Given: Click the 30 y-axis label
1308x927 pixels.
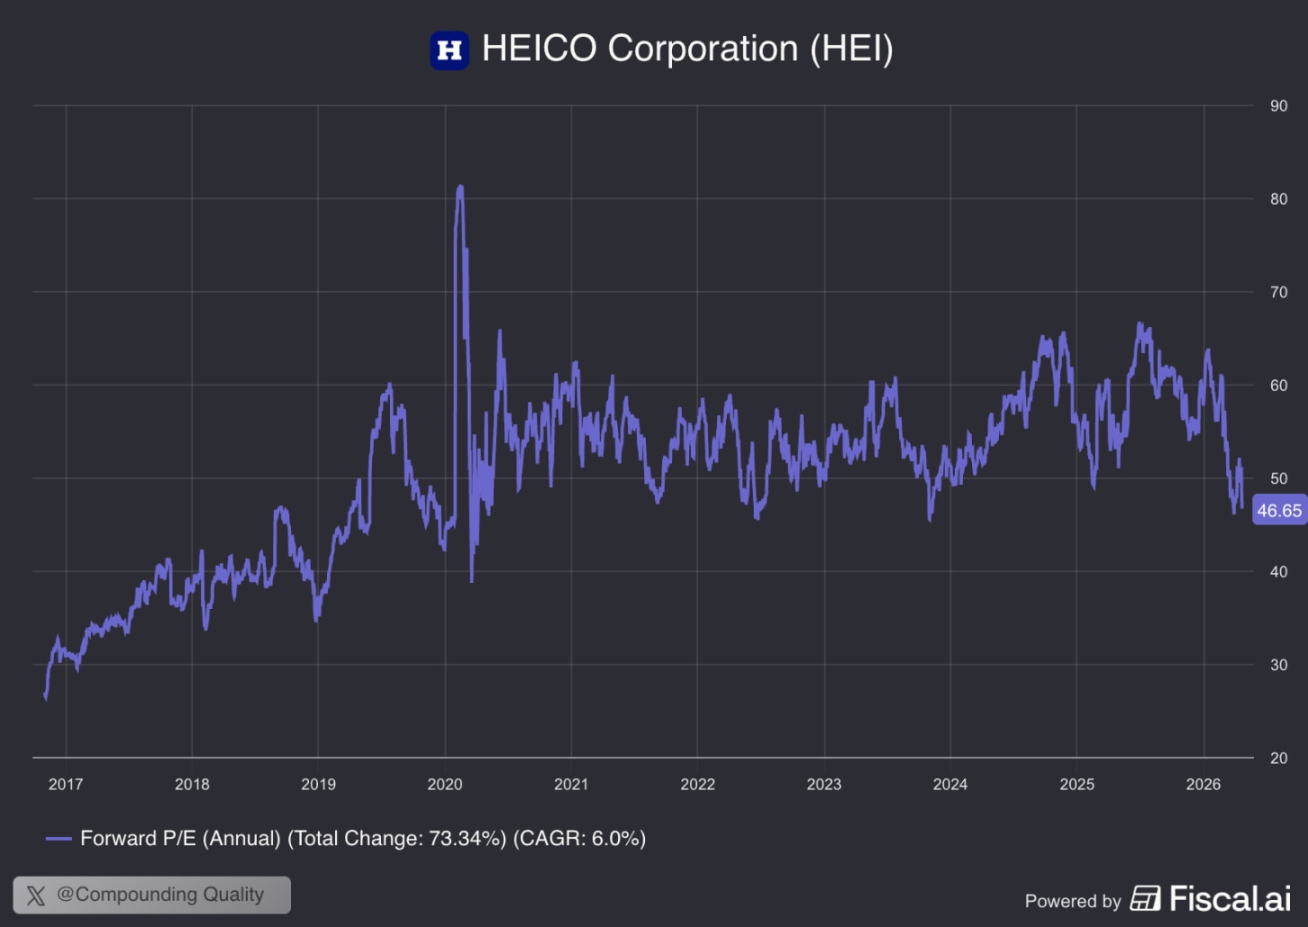Looking at the screenshot, I should pyautogui.click(x=1278, y=665).
